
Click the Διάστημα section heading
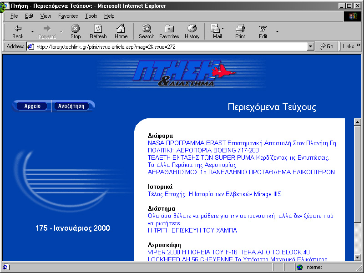click(x=162, y=208)
